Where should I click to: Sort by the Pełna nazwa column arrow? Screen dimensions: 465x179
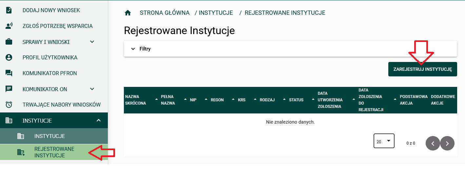(x=185, y=99)
